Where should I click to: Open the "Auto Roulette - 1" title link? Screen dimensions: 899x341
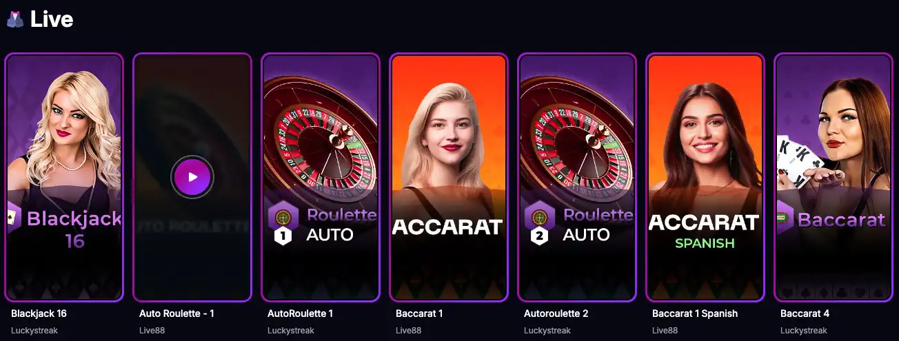[176, 313]
